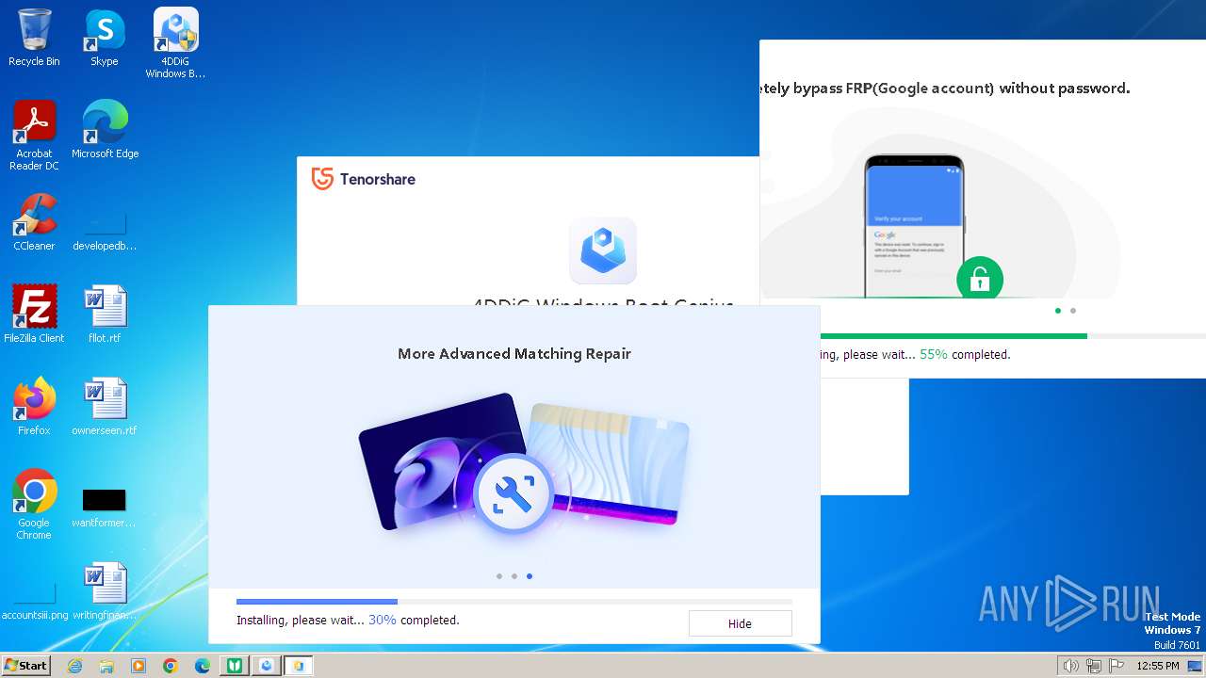
Task: Click the Show desktop button
Action: point(1195,666)
